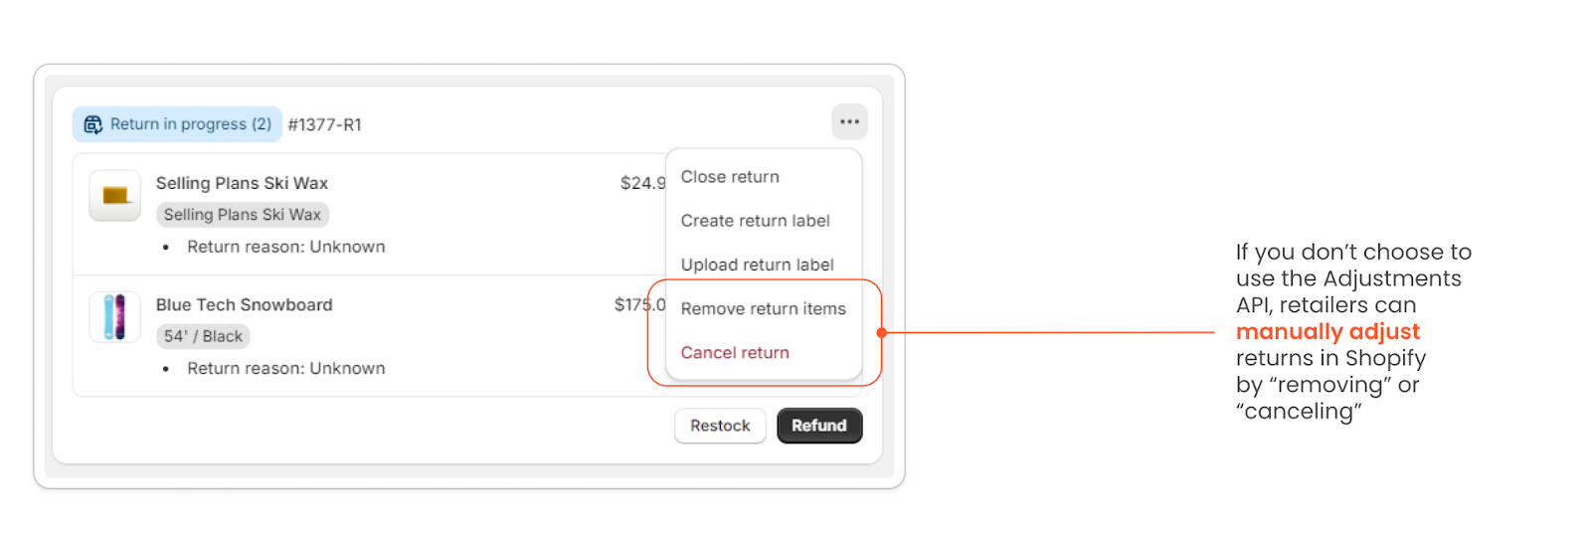Open the Selling Plans Ski Wax product title
This screenshot has width=1591, height=535.
pyautogui.click(x=242, y=183)
